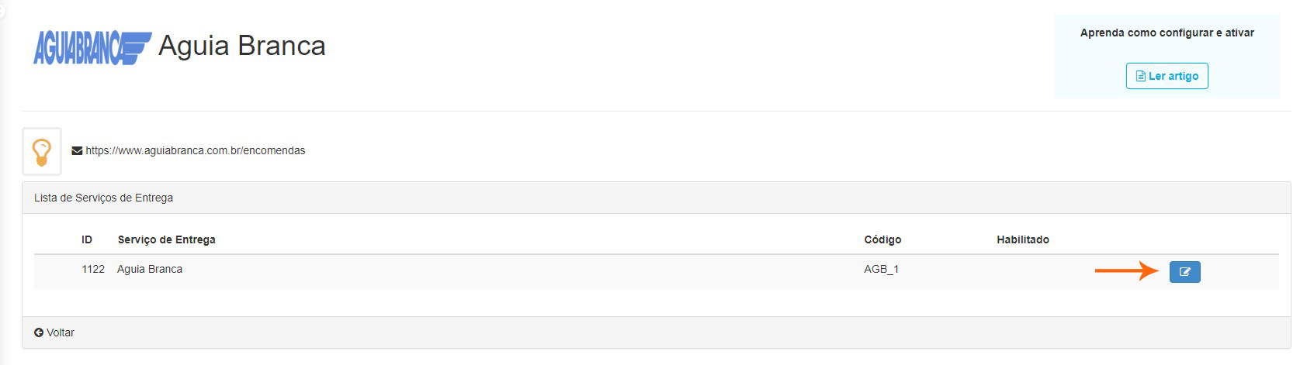Click the Aguia Branca company logo
The width and height of the screenshot is (1314, 365).
92,47
